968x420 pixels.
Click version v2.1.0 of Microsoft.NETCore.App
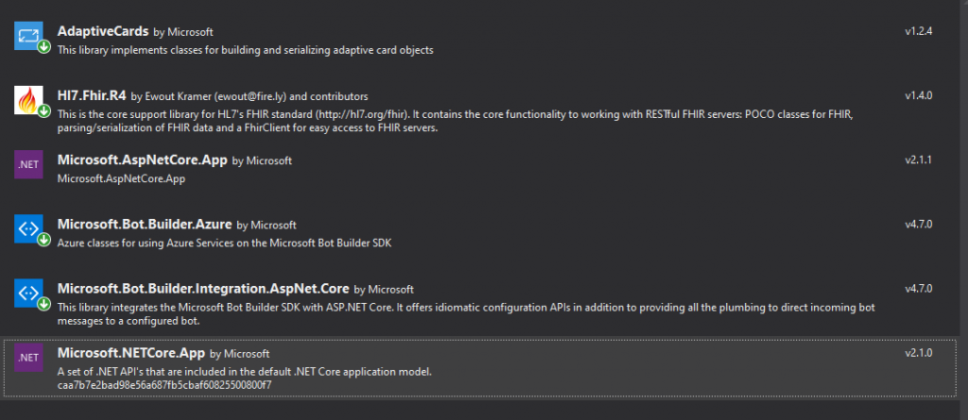click(918, 353)
